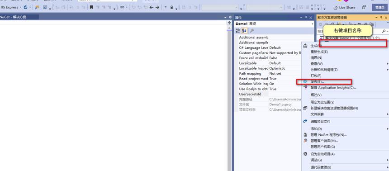
Task: Toggle auto-hide pin on Solution Explorer panel
Action: [381, 18]
